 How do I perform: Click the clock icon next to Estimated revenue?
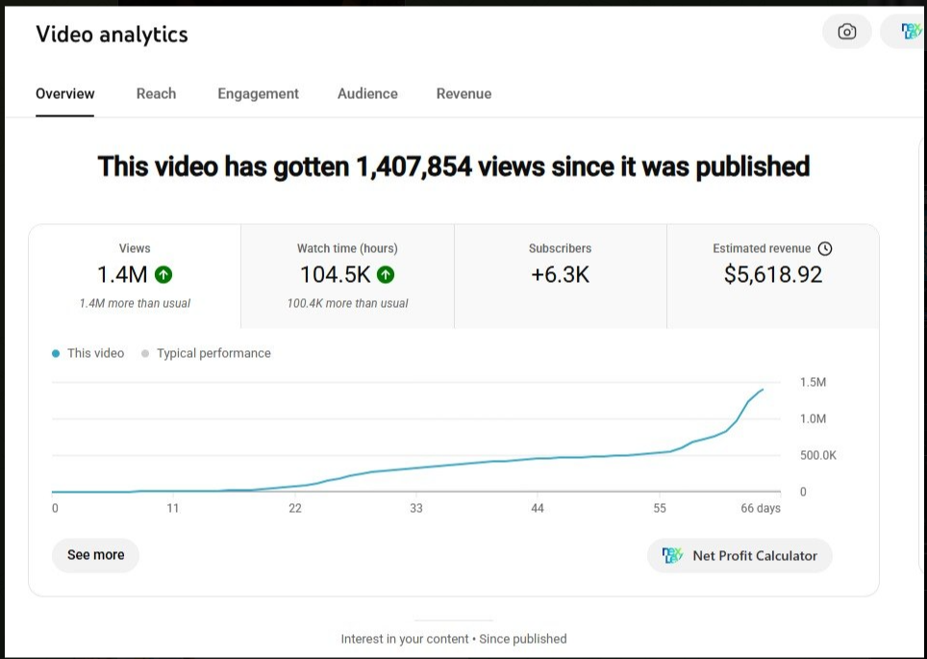click(824, 248)
